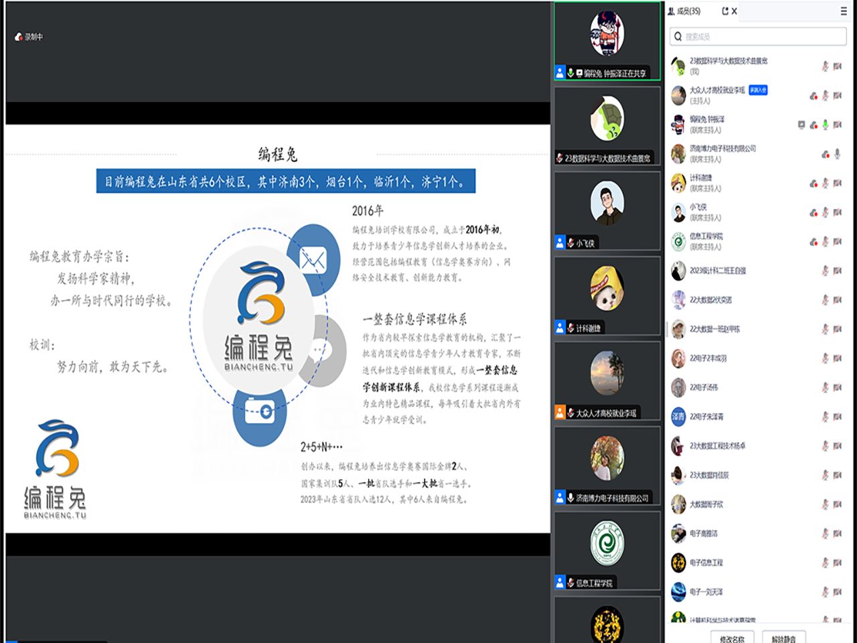Screen dimensions: 857x643
Task: Toggle microphone on 小飞侠 member row
Action: (x=826, y=212)
